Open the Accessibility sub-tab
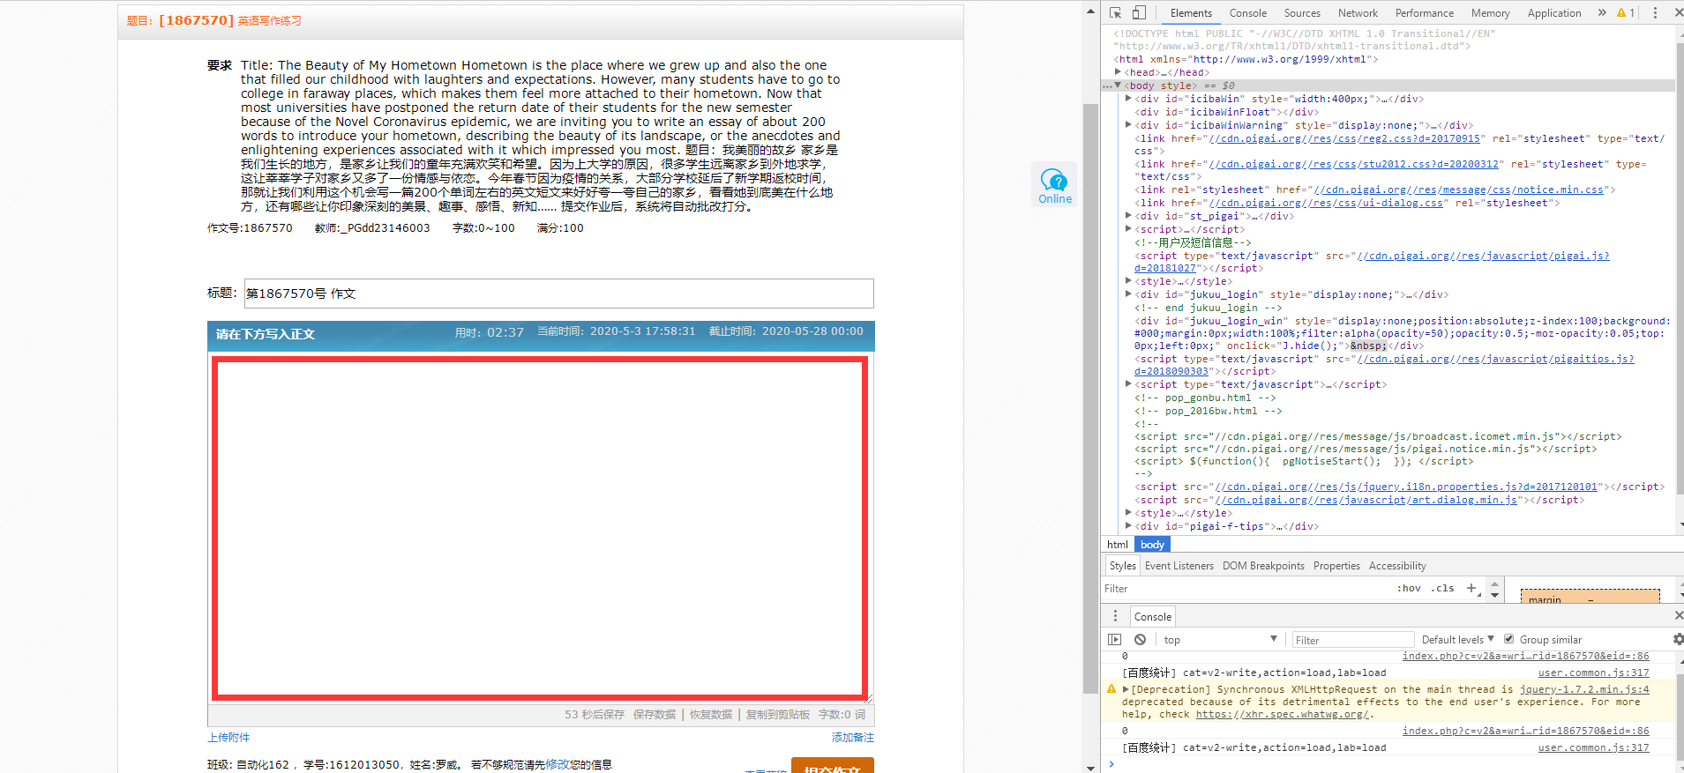 (1397, 566)
